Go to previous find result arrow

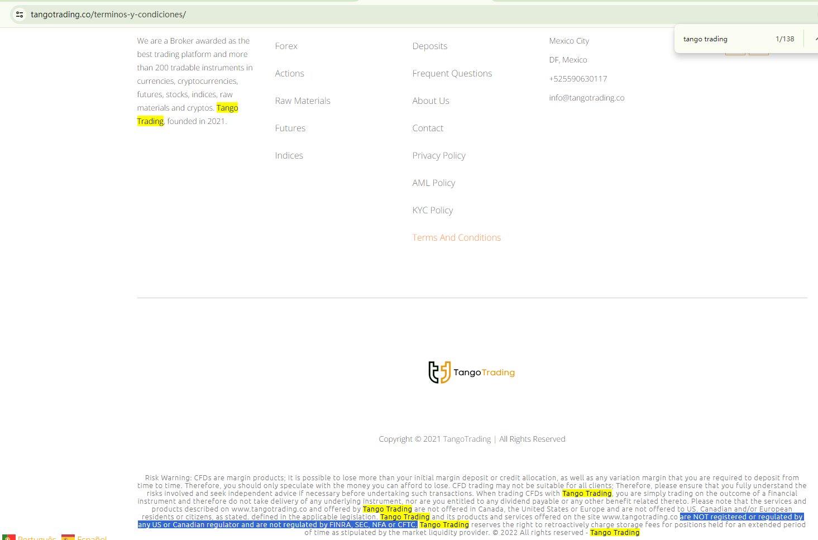[x=815, y=39]
